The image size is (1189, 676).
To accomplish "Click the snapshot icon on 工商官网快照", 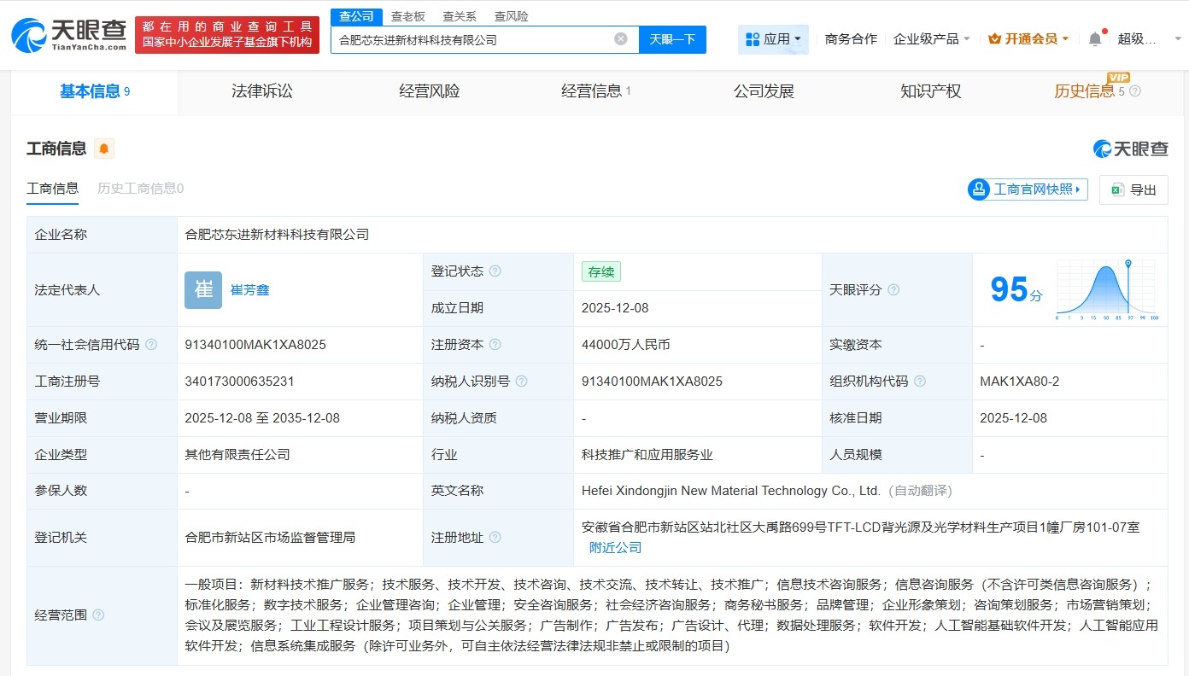I will click(979, 189).
